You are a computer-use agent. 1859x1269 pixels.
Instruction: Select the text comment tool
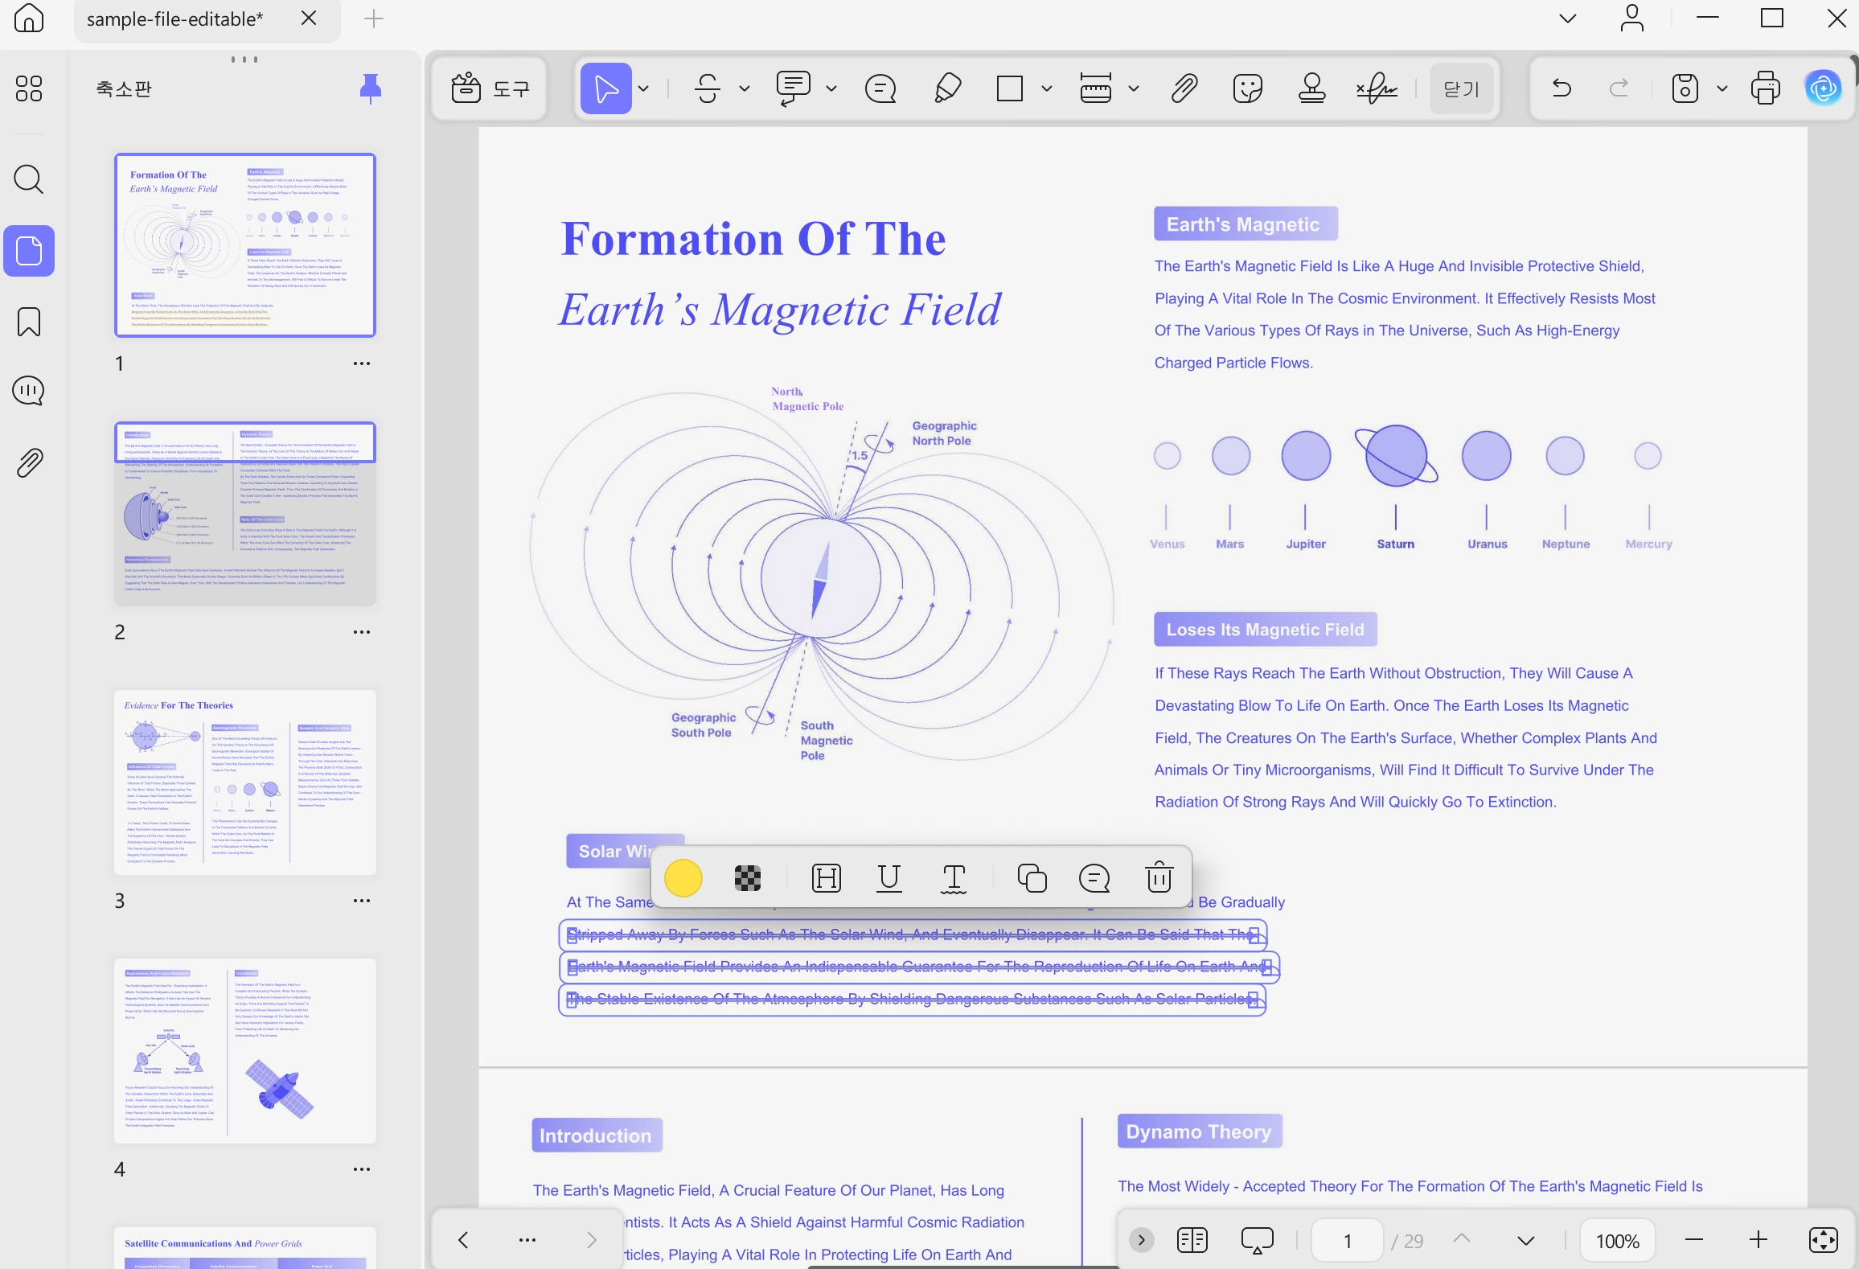point(793,88)
